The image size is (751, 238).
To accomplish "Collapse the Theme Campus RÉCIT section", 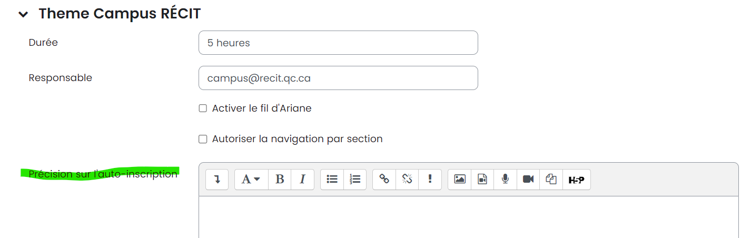I will pyautogui.click(x=23, y=15).
